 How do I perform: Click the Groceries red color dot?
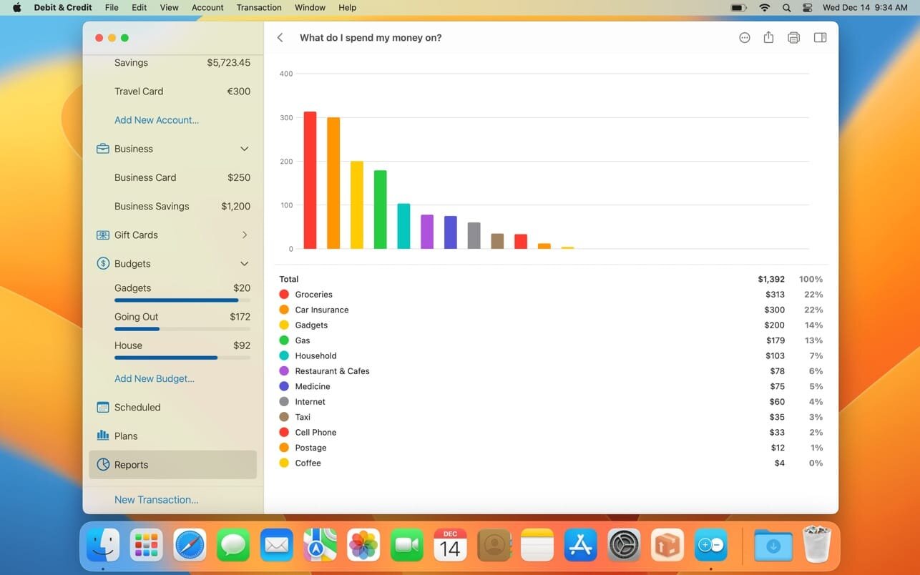[284, 295]
